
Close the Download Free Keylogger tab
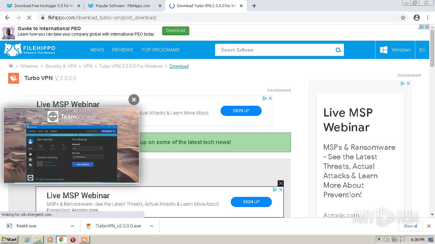(79, 6)
